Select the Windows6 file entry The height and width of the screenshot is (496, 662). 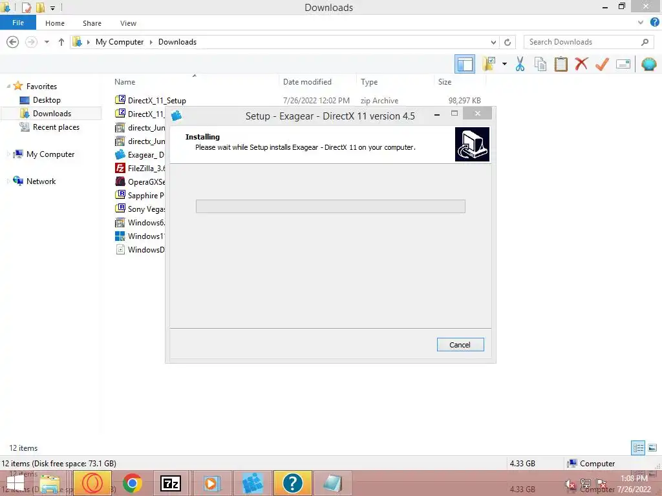140,222
